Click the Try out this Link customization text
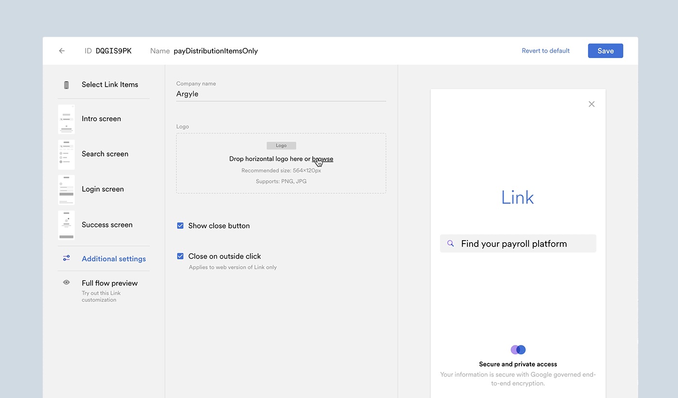The height and width of the screenshot is (398, 678). tap(101, 296)
